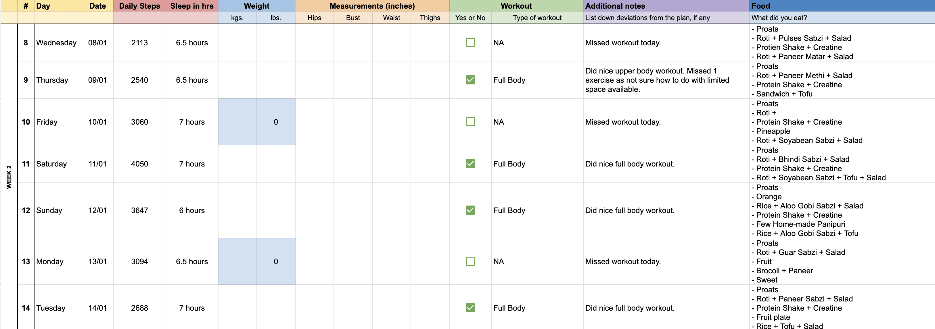The width and height of the screenshot is (935, 329).
Task: Select Sunday's food list cell
Action: pos(841,210)
